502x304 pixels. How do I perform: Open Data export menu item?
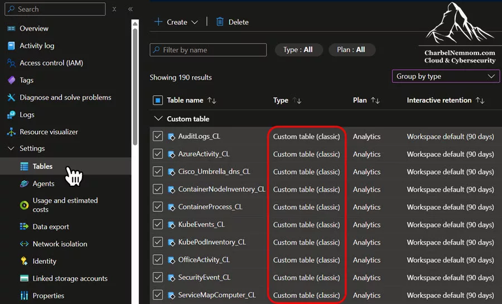coord(51,226)
